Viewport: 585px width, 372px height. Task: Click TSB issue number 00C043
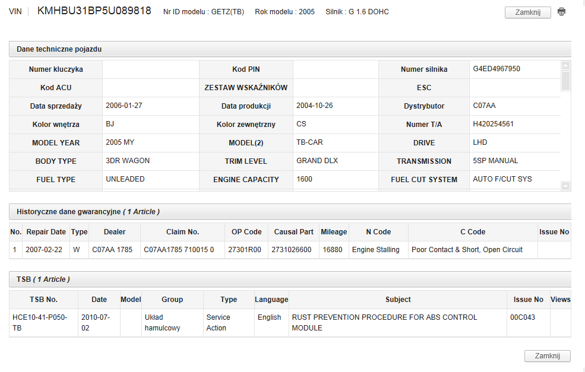click(522, 317)
